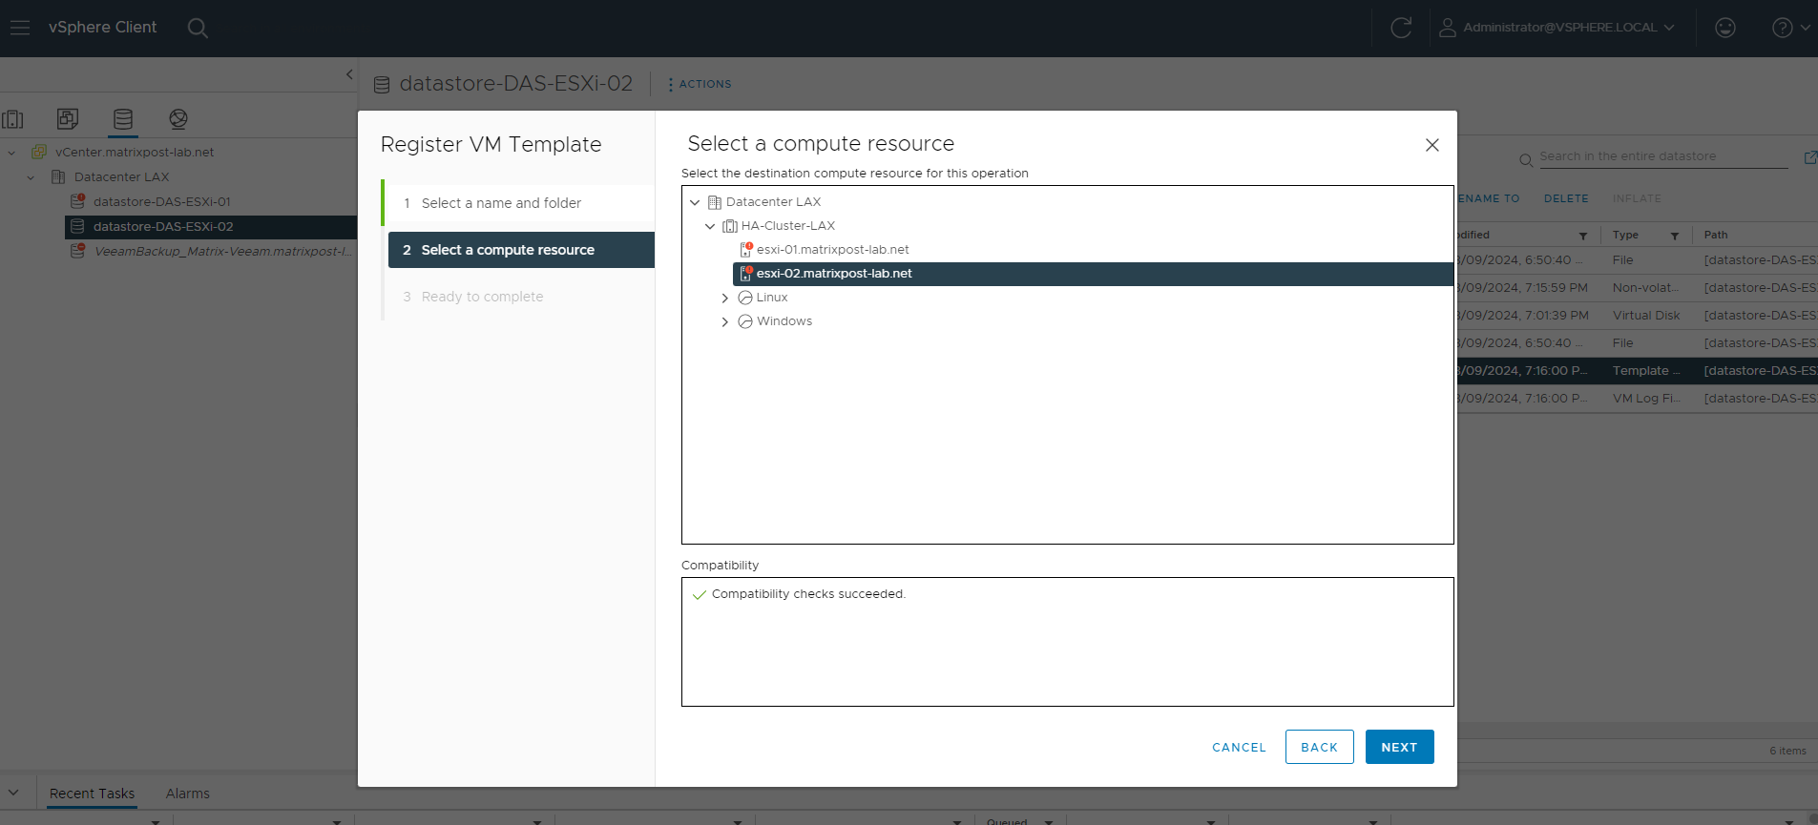The image size is (1818, 825).
Task: Click the esxi-01 host alert icon
Action: 746,249
